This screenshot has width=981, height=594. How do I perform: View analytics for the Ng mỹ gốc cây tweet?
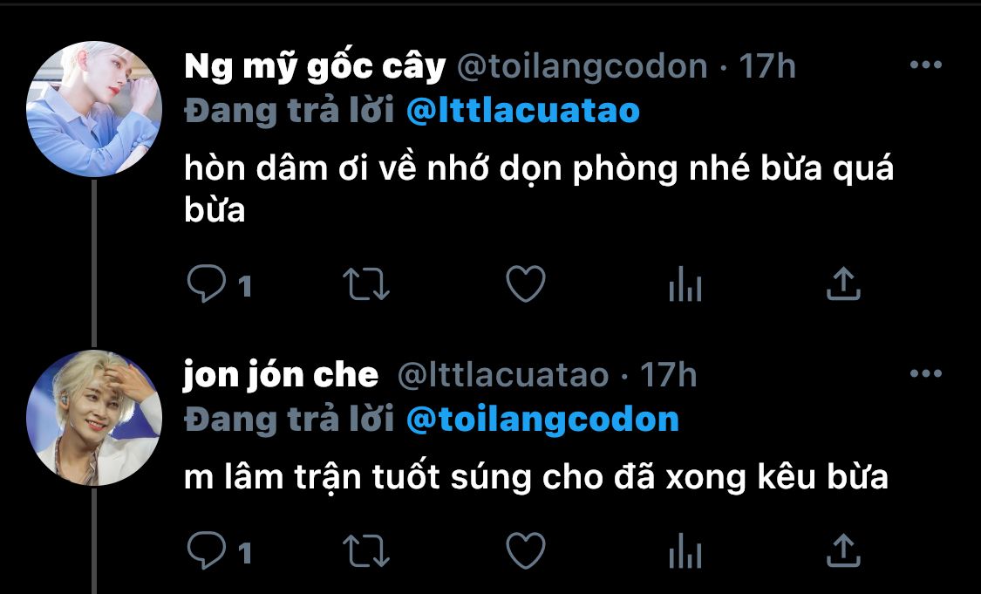(x=685, y=285)
